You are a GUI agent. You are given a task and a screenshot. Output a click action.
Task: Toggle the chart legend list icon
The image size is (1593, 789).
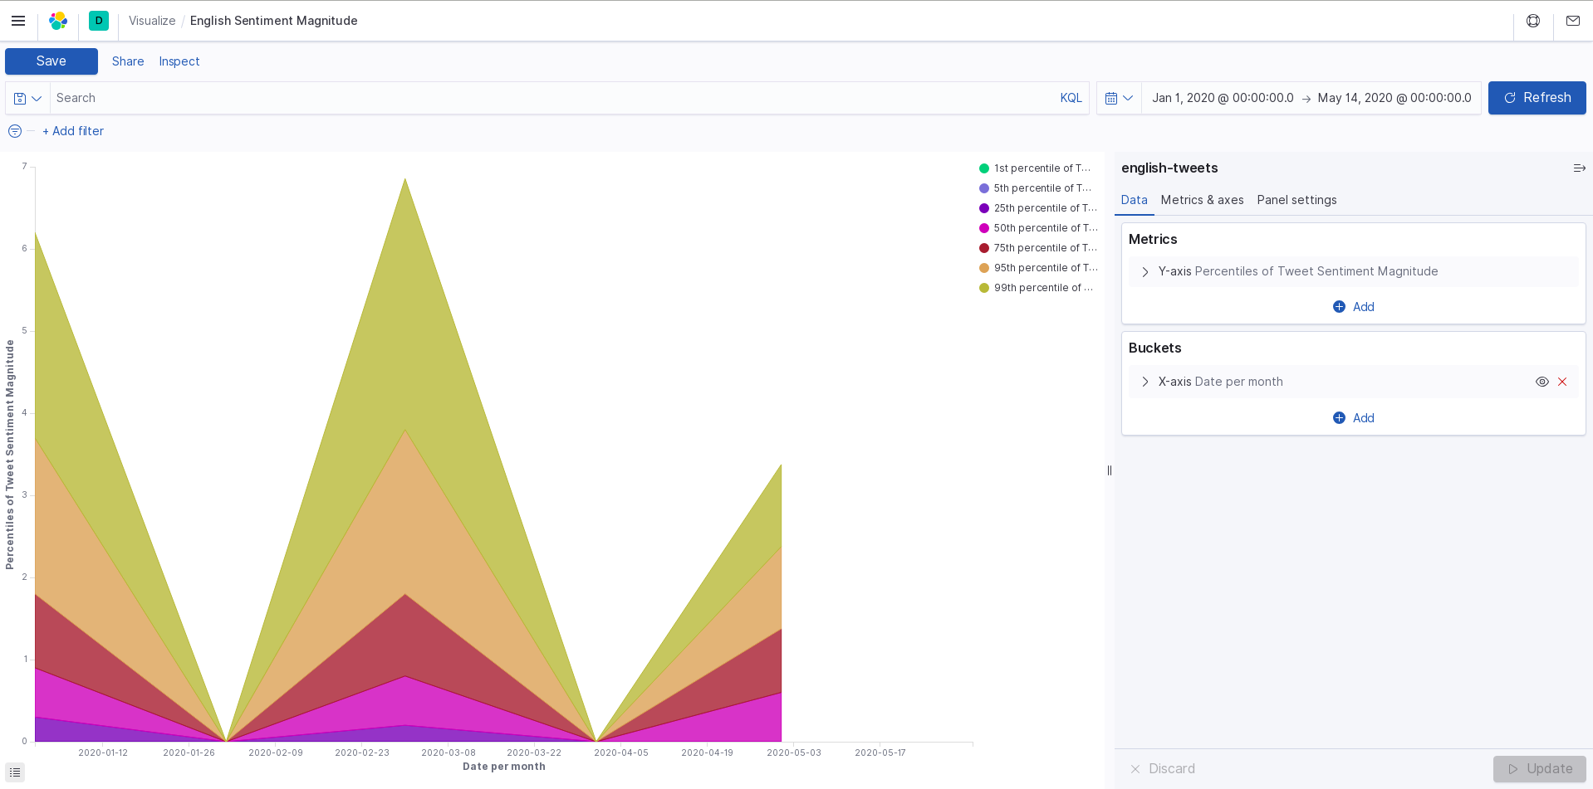(x=15, y=772)
